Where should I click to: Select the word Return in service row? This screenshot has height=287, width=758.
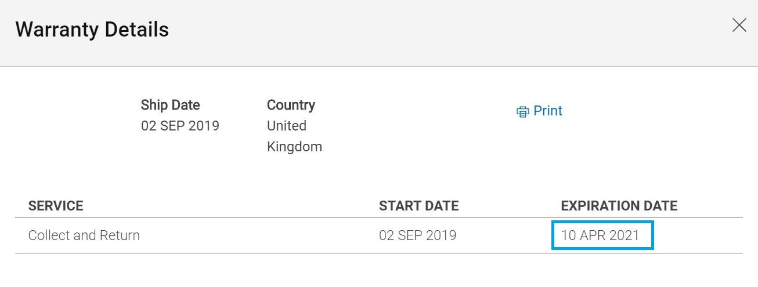[120, 235]
